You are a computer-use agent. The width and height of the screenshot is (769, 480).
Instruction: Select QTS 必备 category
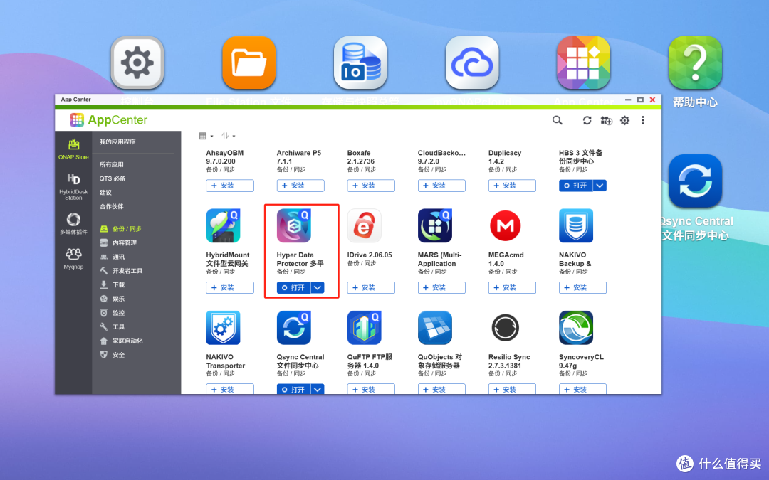(113, 178)
